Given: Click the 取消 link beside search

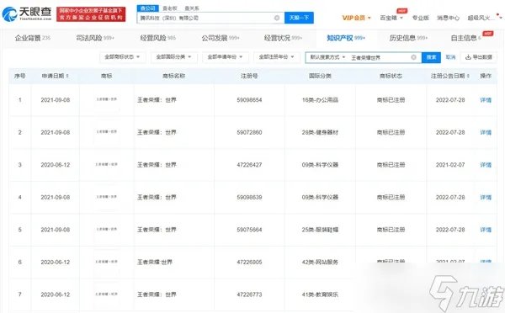Looking at the screenshot, I should click(450, 57).
